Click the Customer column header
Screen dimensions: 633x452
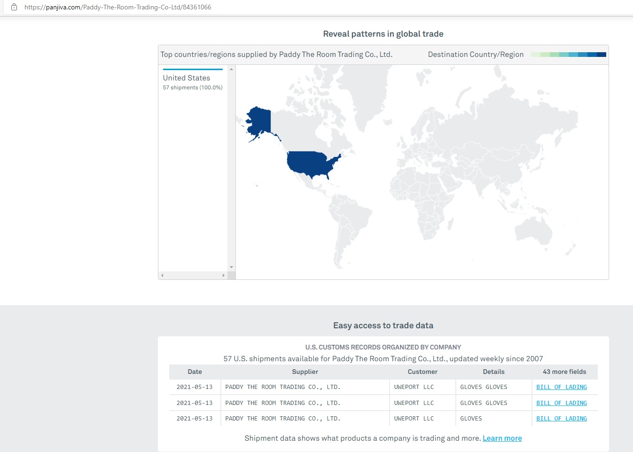coord(422,372)
